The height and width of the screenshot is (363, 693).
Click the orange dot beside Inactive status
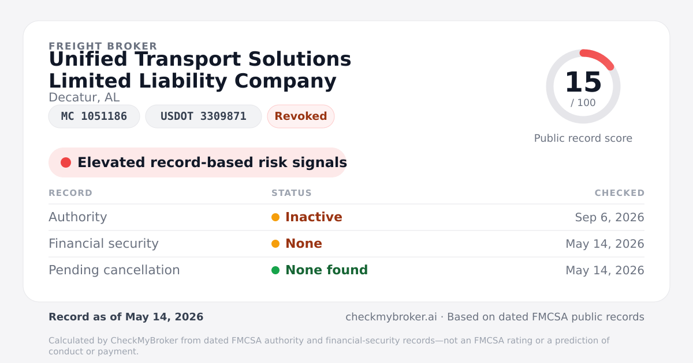click(x=275, y=217)
